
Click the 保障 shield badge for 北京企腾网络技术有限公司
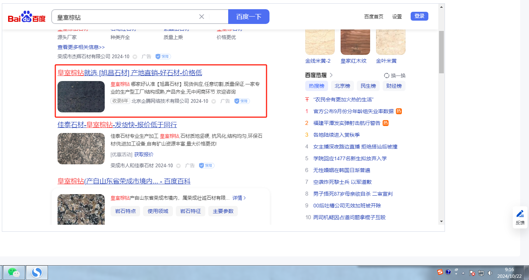coord(242,101)
